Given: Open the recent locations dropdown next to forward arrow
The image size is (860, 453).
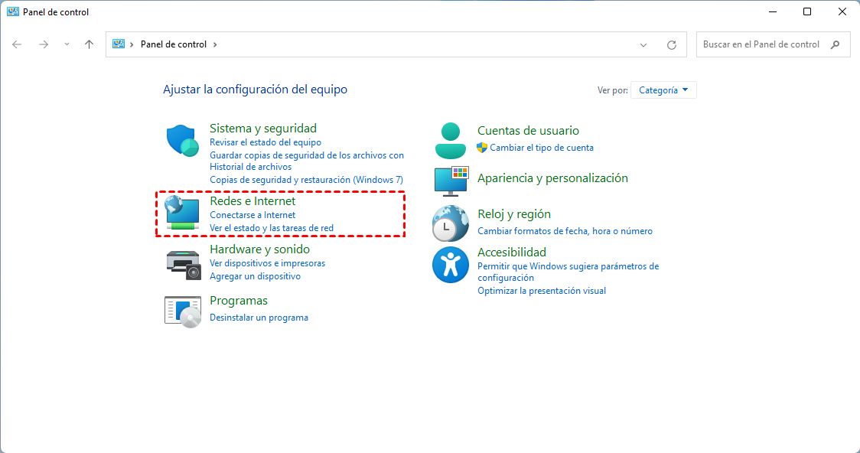Looking at the screenshot, I should tap(66, 44).
